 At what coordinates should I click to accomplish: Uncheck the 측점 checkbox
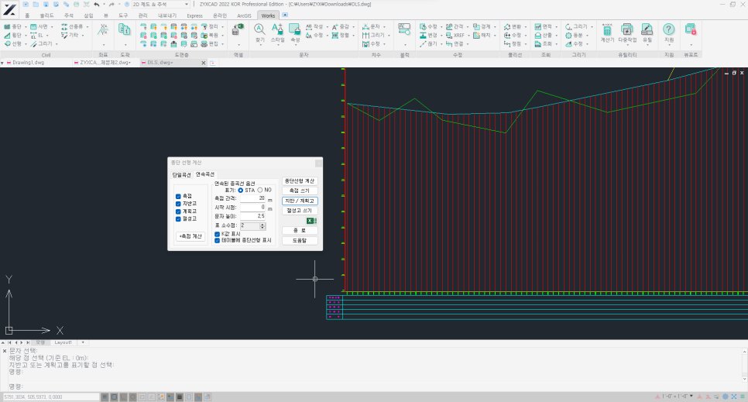click(x=178, y=197)
